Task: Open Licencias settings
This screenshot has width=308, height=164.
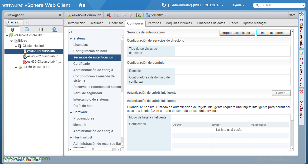Action: (80, 45)
